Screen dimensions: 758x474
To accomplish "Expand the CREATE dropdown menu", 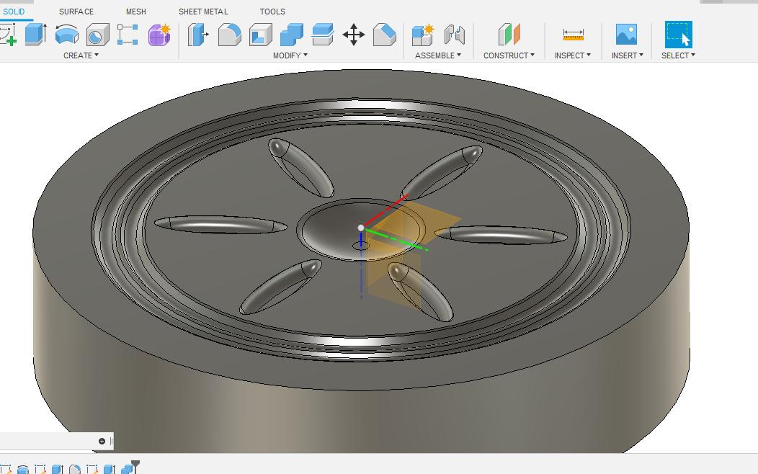I will 81,55.
